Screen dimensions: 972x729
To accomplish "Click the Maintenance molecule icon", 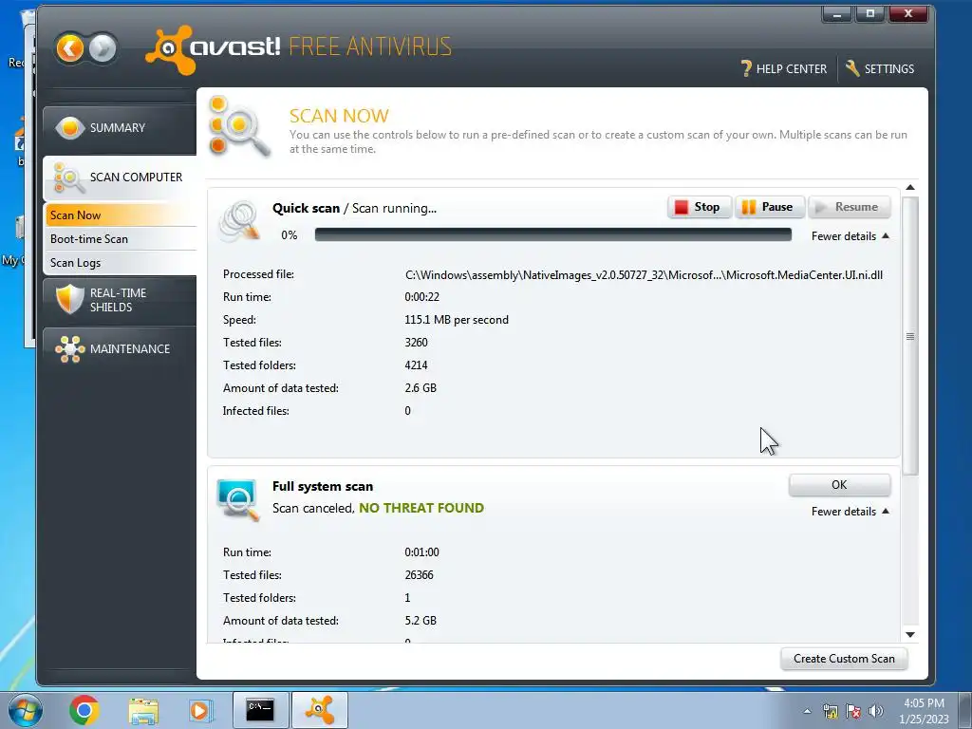I will [x=69, y=349].
